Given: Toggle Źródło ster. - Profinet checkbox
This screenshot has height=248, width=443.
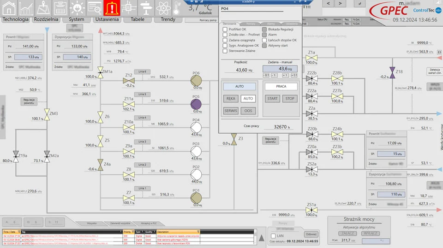Looking at the screenshot, I should (x=225, y=35).
